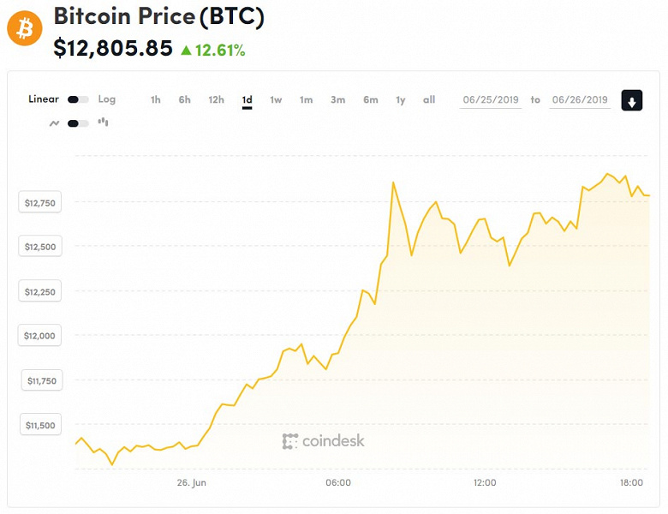668x514 pixels.
Task: Choose the 1w time range
Action: (x=276, y=100)
